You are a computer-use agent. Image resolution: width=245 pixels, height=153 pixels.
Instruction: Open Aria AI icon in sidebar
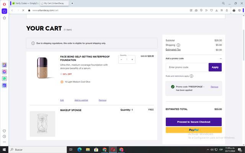pos(4,65)
